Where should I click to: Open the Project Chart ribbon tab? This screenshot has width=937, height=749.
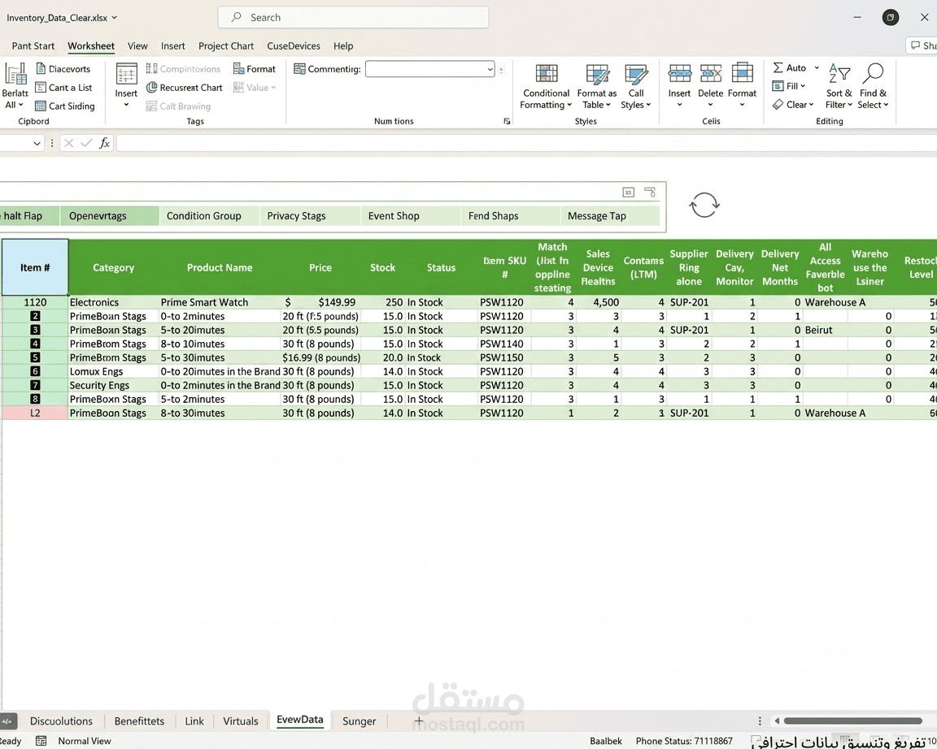tap(226, 46)
